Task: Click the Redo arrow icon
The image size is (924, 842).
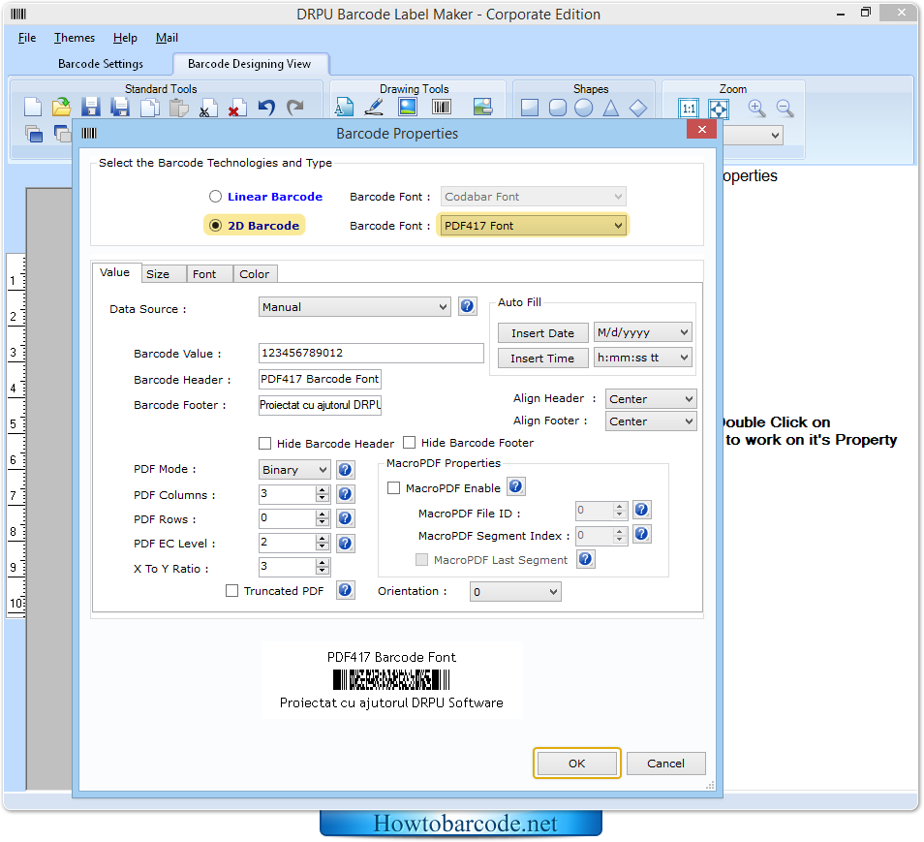Action: (x=295, y=108)
